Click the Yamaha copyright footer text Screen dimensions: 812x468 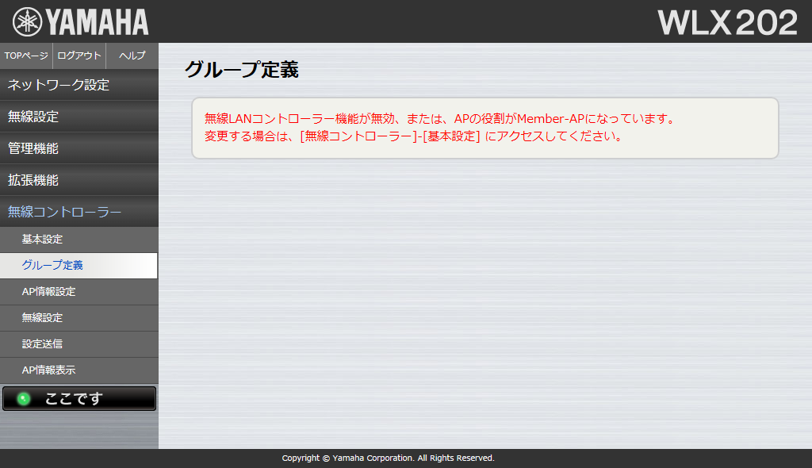(x=388, y=458)
